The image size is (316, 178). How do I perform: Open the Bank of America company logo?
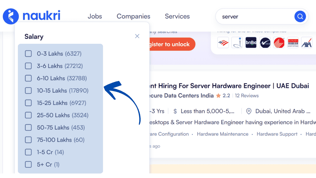(x=223, y=42)
